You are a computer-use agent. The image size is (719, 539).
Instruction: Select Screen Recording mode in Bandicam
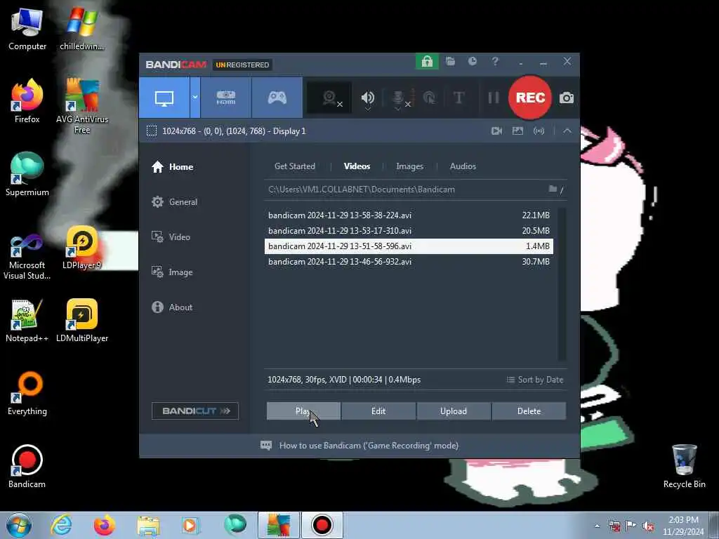point(164,98)
